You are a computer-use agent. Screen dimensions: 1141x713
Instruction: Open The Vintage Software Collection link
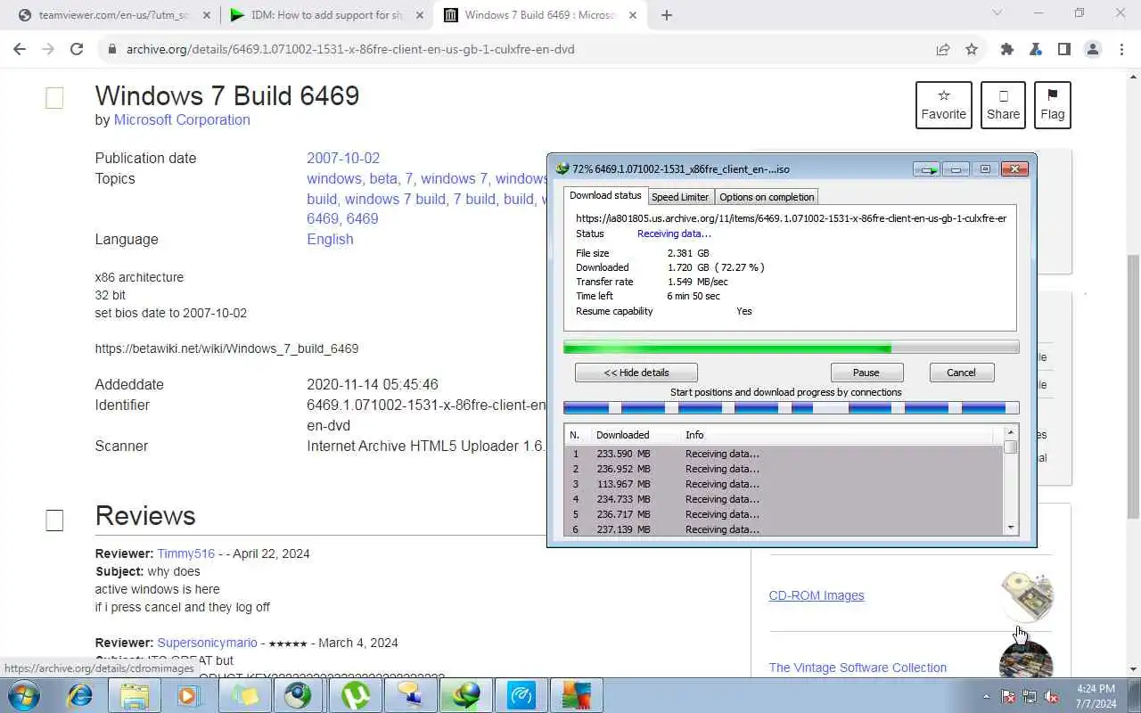coord(858,668)
